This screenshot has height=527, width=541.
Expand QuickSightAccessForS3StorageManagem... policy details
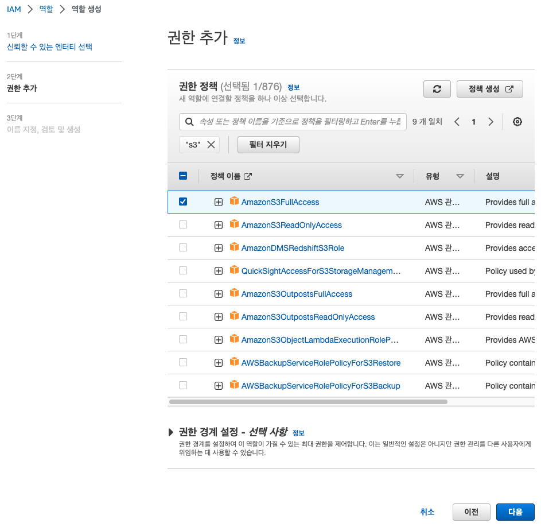(x=219, y=271)
